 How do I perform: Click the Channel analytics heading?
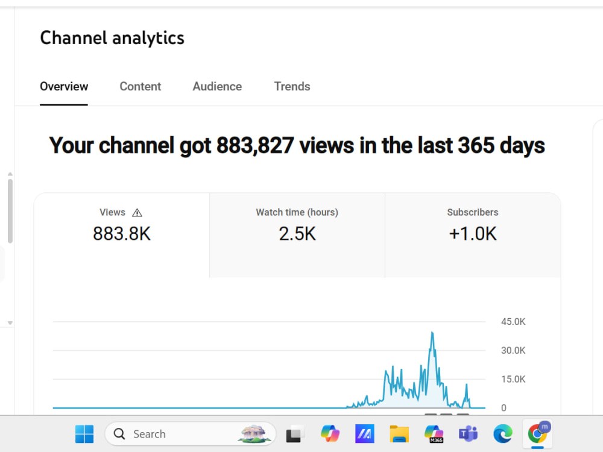coord(112,38)
